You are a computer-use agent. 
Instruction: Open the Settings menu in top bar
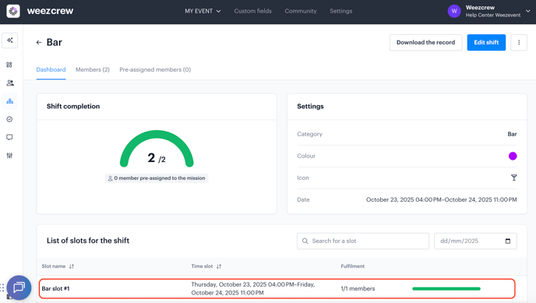pyautogui.click(x=340, y=11)
